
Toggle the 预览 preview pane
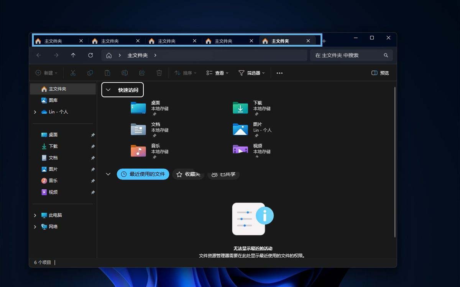click(x=380, y=73)
